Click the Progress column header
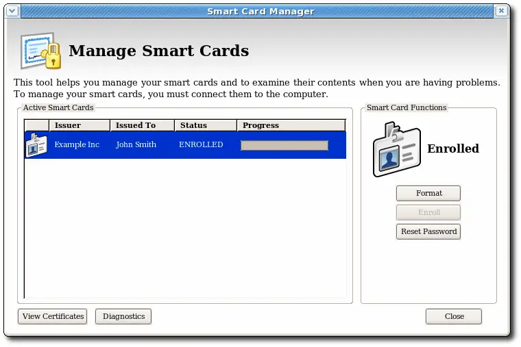This screenshot has height=347, width=521. [x=291, y=125]
